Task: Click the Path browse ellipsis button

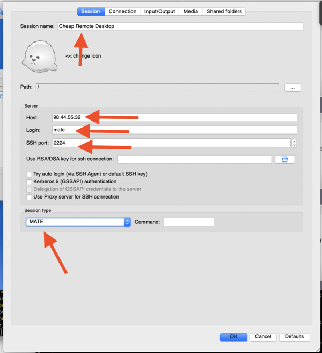Action: (292, 87)
